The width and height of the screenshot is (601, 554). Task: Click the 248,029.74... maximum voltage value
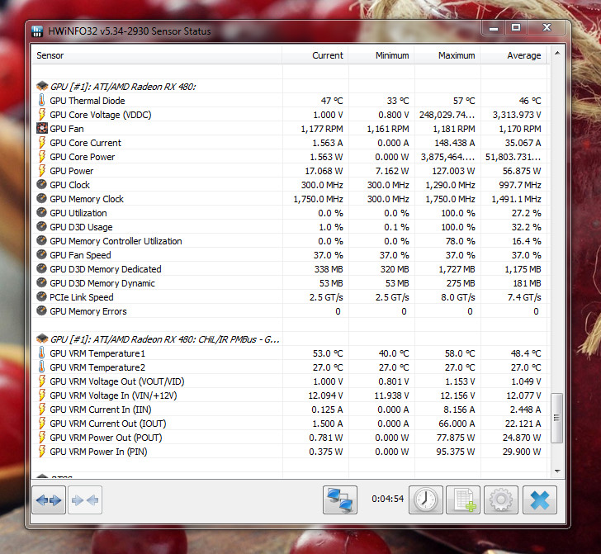(447, 115)
